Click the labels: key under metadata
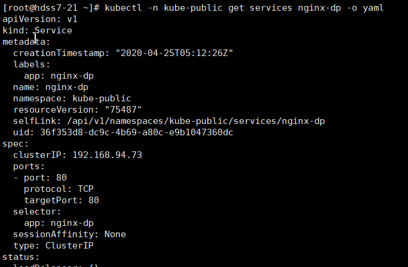Screen dimensions: 408x267 [32, 64]
